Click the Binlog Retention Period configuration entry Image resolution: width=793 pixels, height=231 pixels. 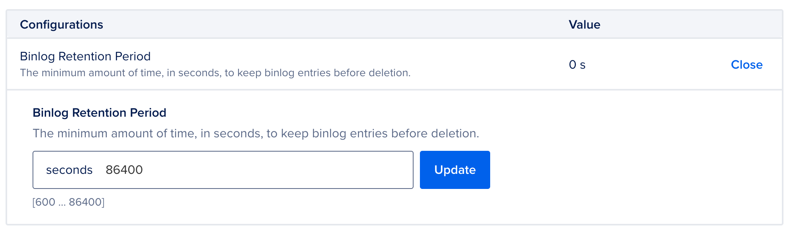pyautogui.click(x=85, y=56)
